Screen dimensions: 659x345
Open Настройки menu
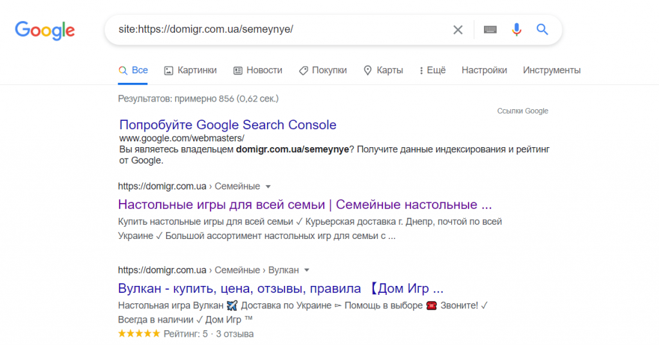[x=484, y=70]
